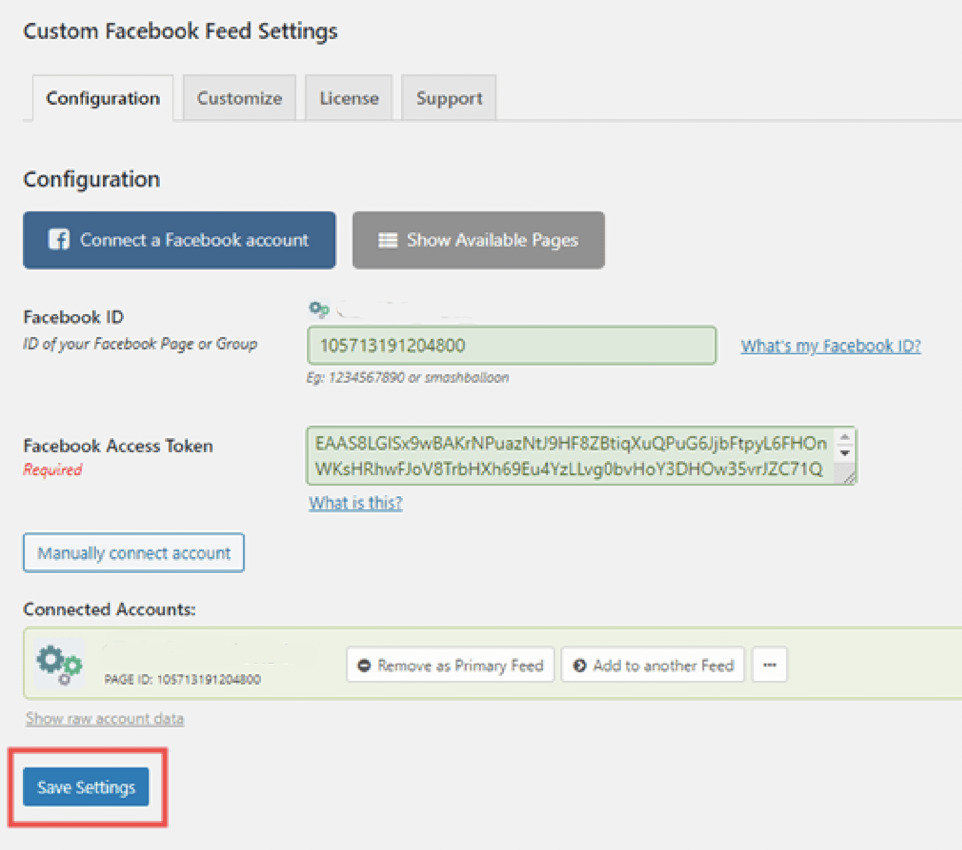Screen dimensions: 962x850
Task: Click the minus icon on Remove as Primary Feed
Action: (x=364, y=665)
